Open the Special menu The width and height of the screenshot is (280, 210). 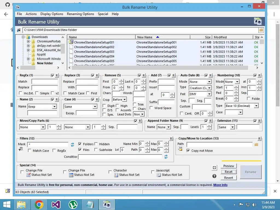103,14
